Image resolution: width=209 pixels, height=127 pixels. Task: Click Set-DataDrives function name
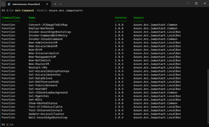pyautogui.click(x=41, y=78)
